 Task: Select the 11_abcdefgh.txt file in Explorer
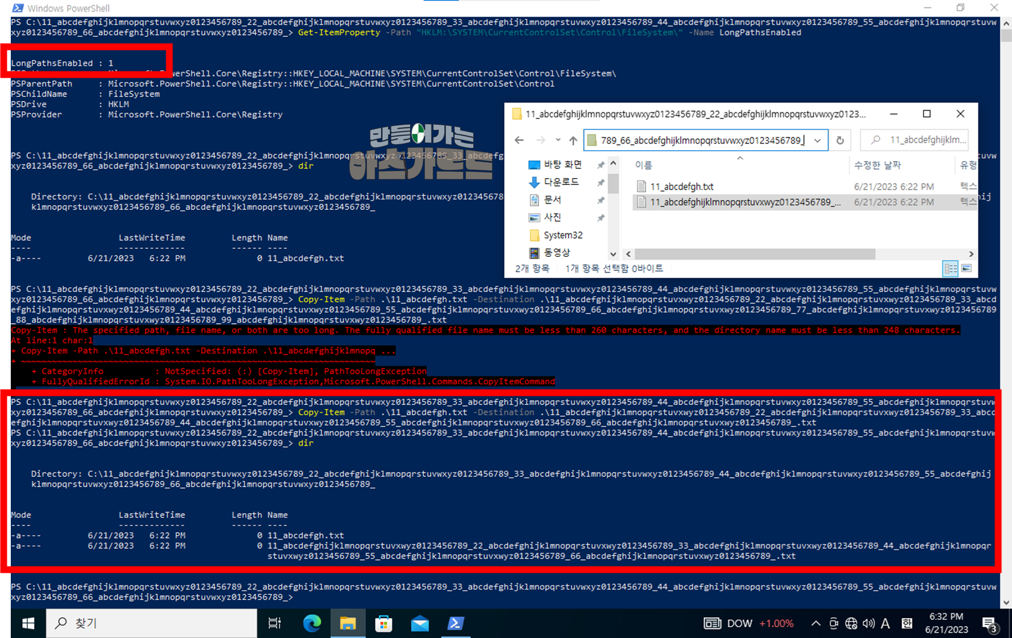(x=682, y=187)
